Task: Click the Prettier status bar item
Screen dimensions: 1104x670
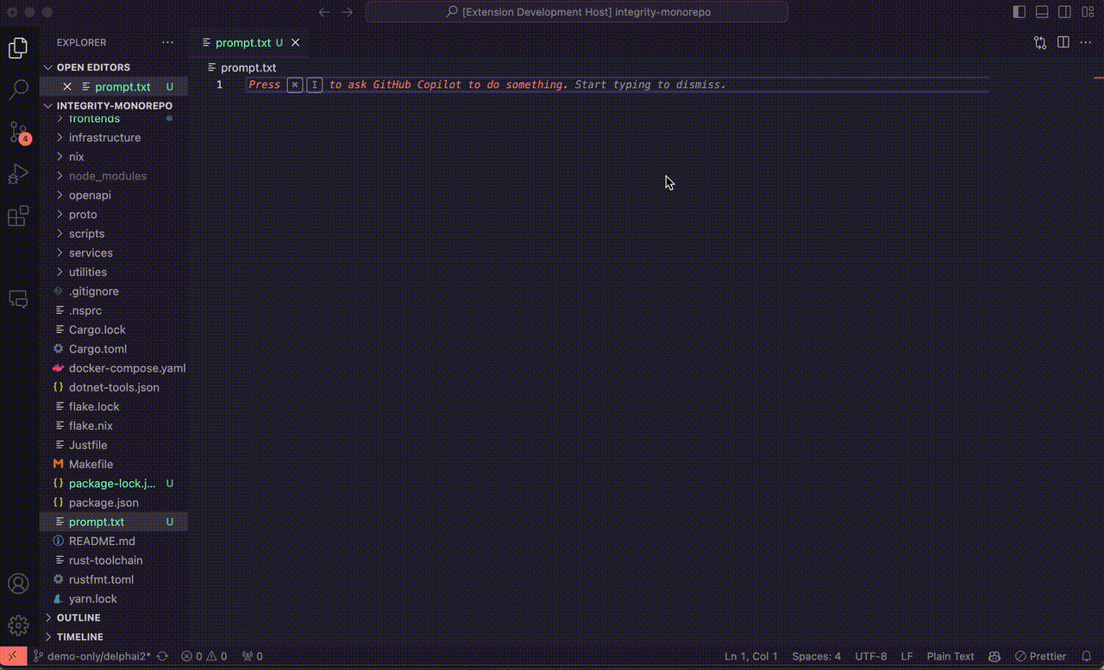Action: [1041, 656]
